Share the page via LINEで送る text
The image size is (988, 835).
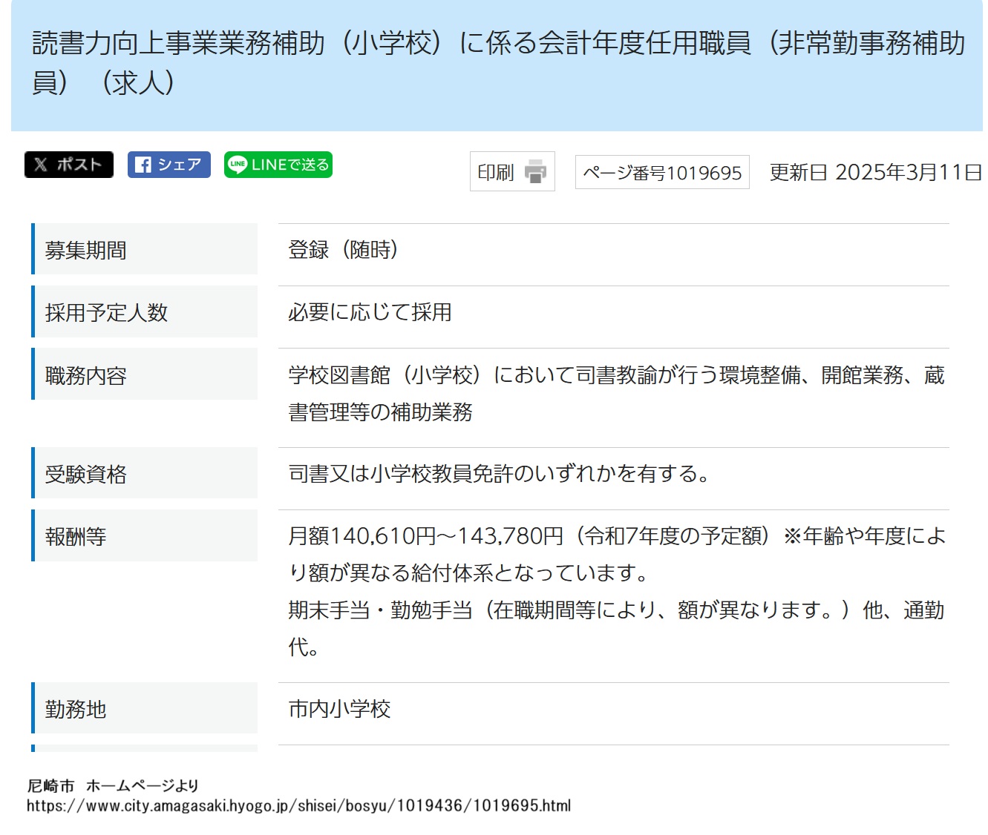click(289, 165)
